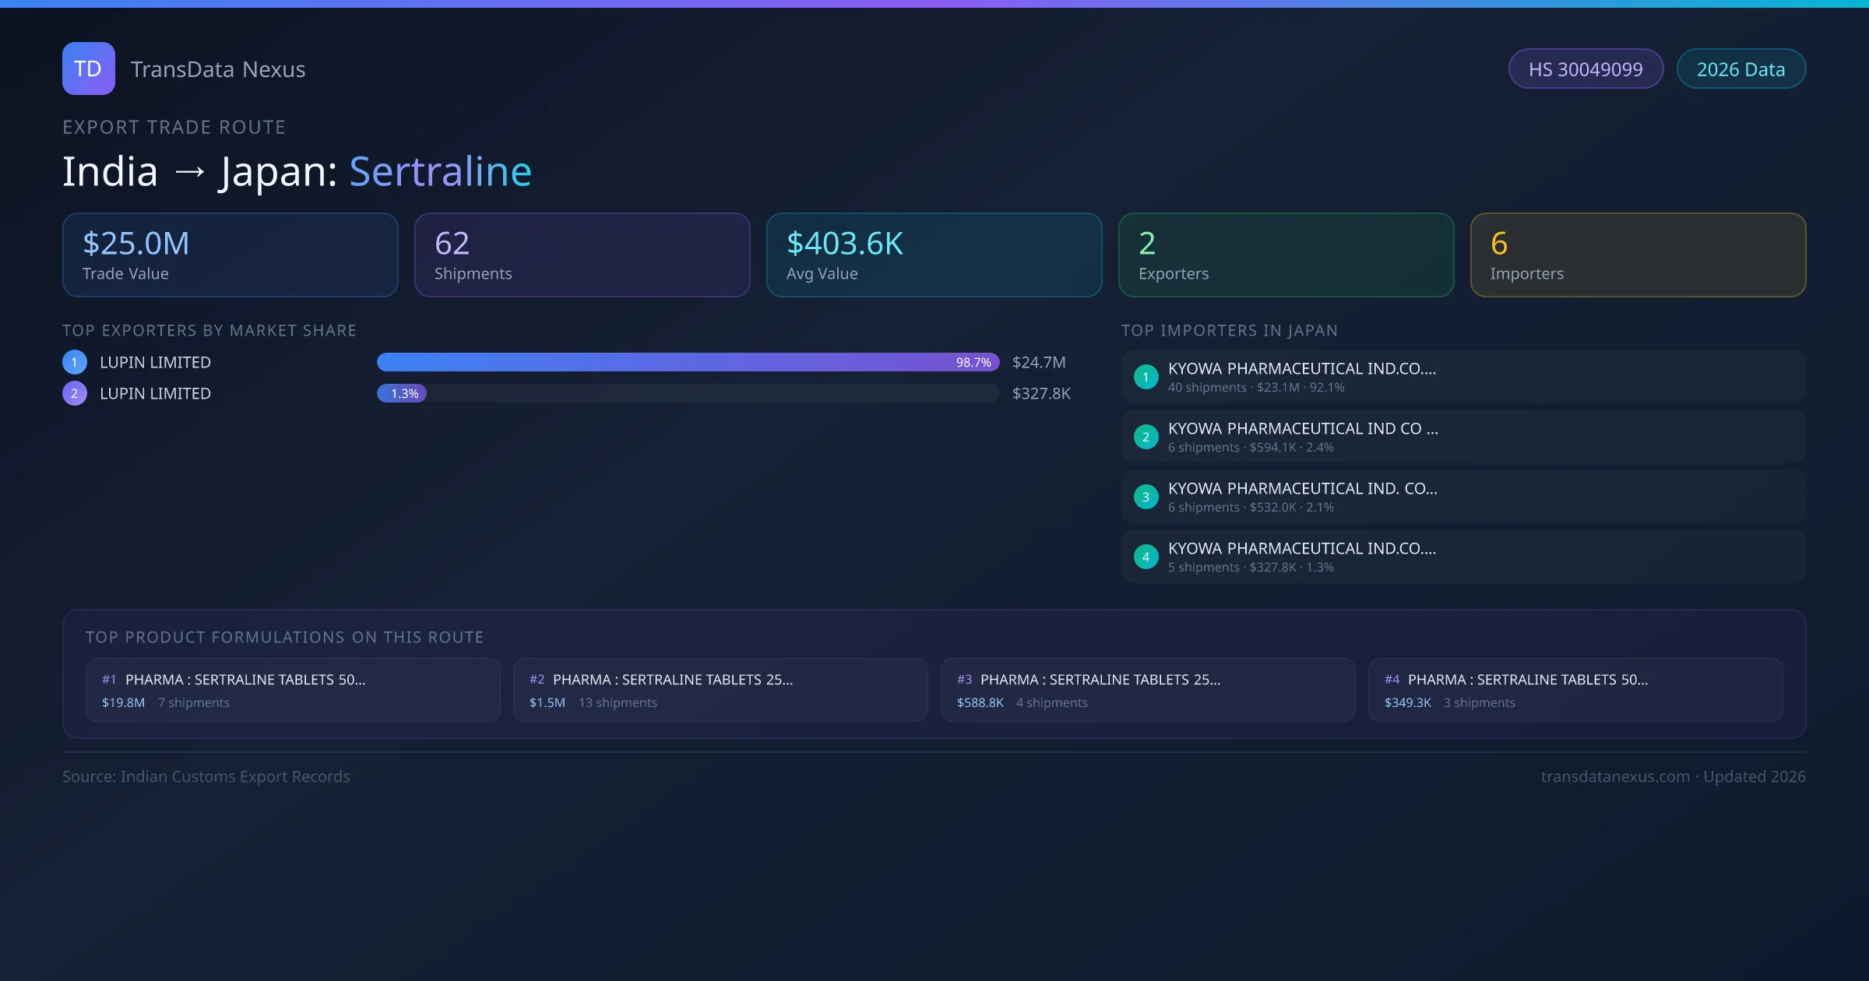Click the HS 30049099 badge
Screen dimensions: 1869x981
[x=1585, y=69]
